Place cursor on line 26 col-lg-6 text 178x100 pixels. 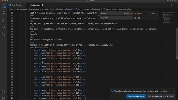pyautogui.click(x=46, y=39)
